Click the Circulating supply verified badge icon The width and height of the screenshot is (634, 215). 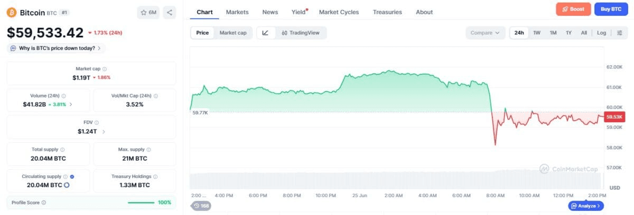click(72, 177)
